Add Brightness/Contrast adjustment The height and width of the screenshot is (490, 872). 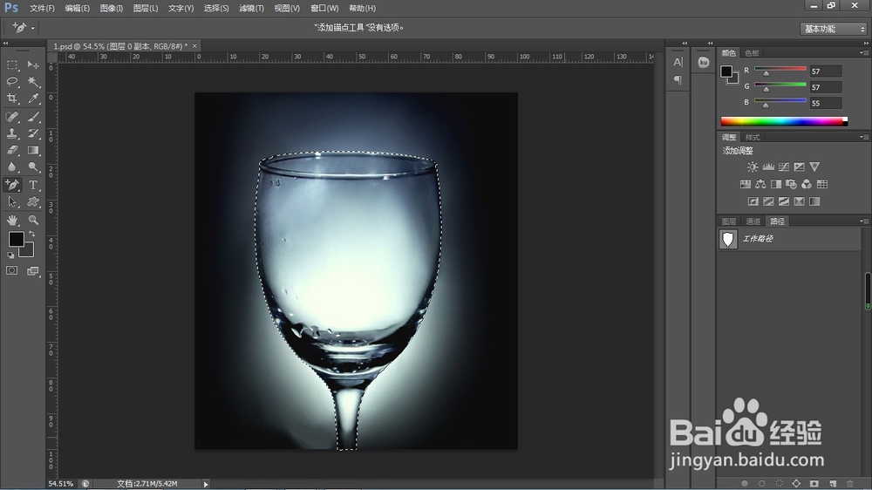(x=753, y=167)
